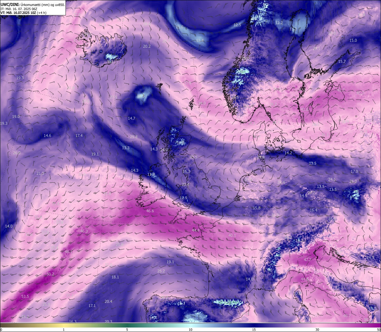
Task: Click the 25.5 value label
Action: 193,157
